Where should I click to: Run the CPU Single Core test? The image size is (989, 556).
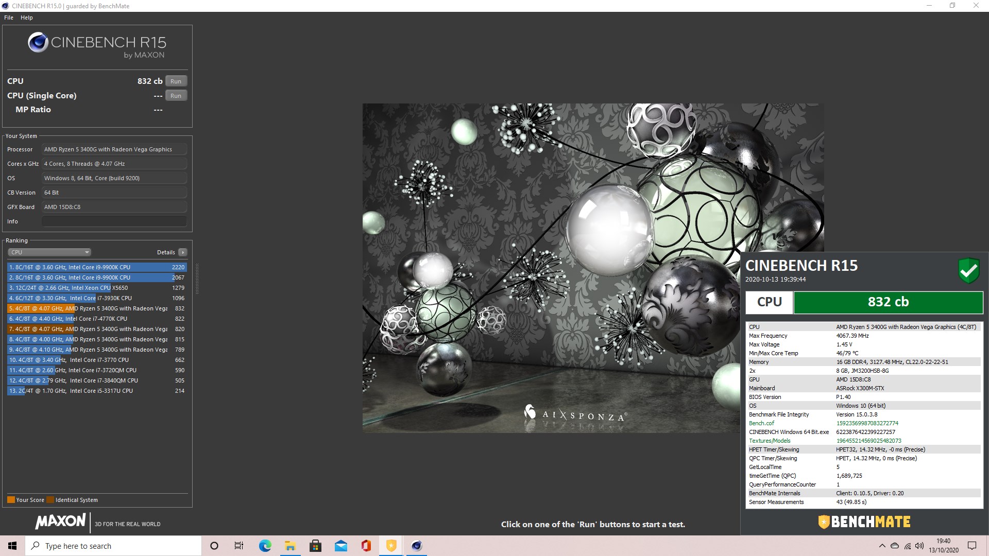click(176, 96)
